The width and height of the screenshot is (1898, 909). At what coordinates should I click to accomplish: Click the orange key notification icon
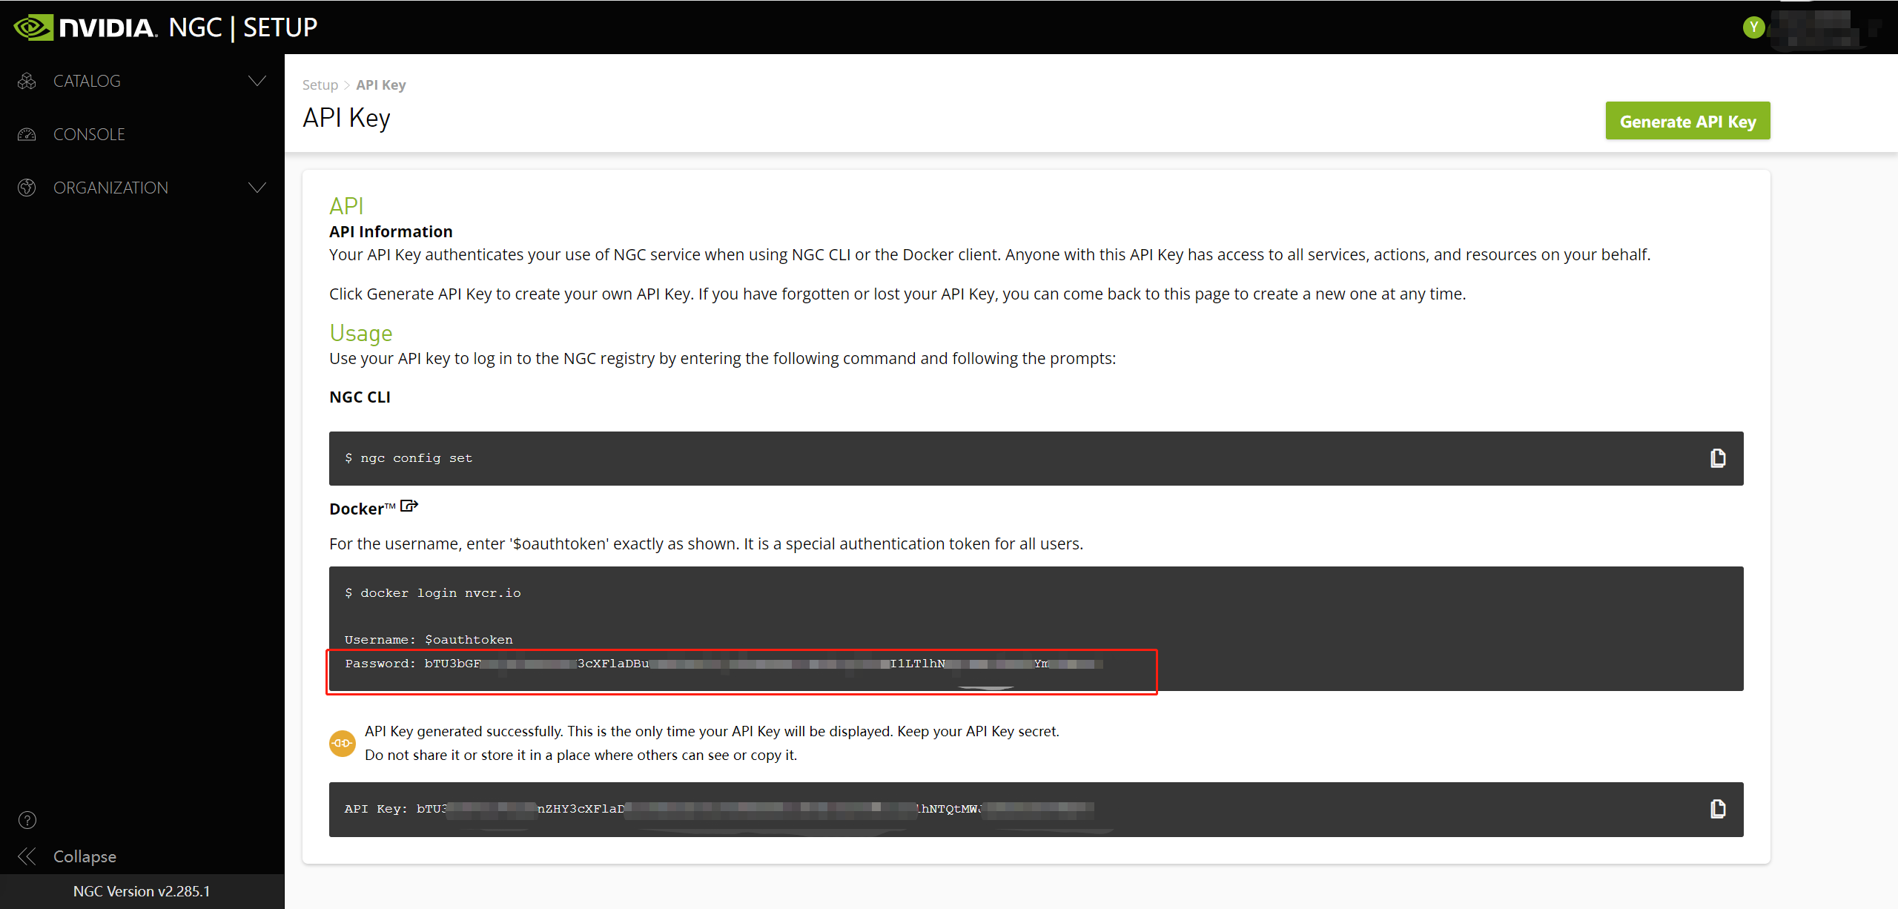pyautogui.click(x=342, y=743)
